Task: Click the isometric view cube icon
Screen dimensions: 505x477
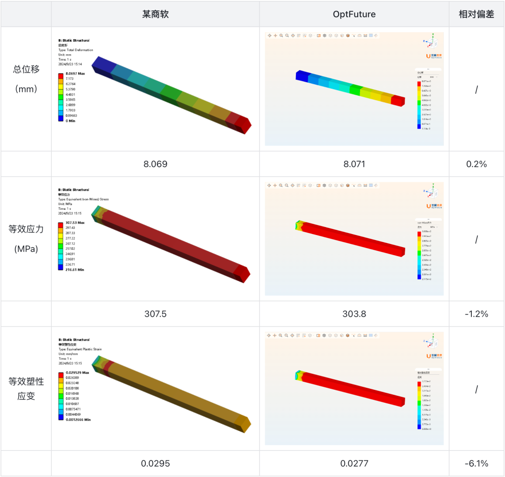Action: (310, 36)
